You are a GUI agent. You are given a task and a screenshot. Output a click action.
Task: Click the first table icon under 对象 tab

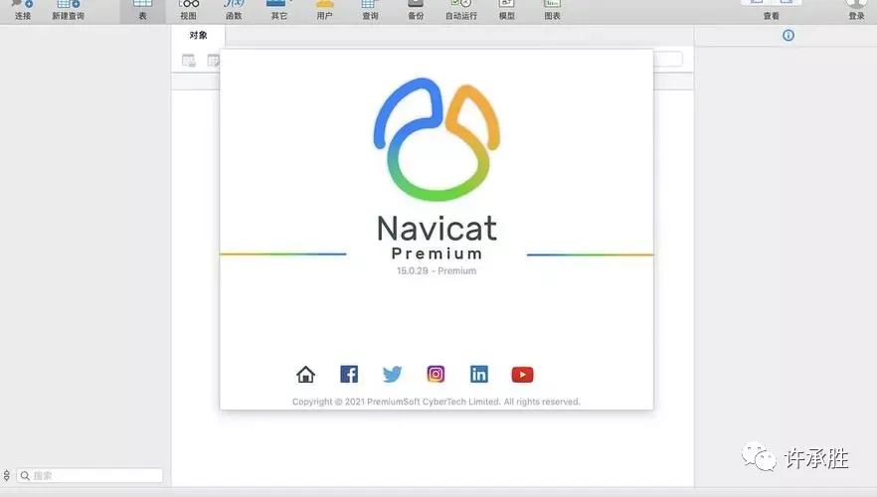(189, 61)
